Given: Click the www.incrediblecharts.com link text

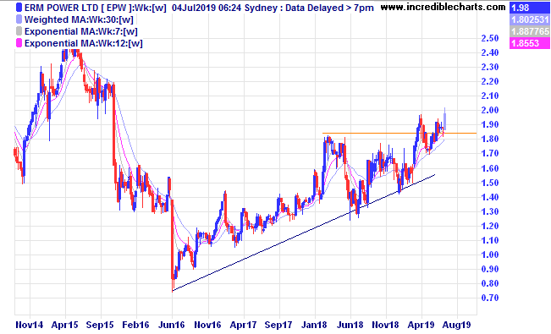Looking at the screenshot, I should [443, 7].
